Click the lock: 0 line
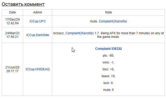 [x=108, y=83]
